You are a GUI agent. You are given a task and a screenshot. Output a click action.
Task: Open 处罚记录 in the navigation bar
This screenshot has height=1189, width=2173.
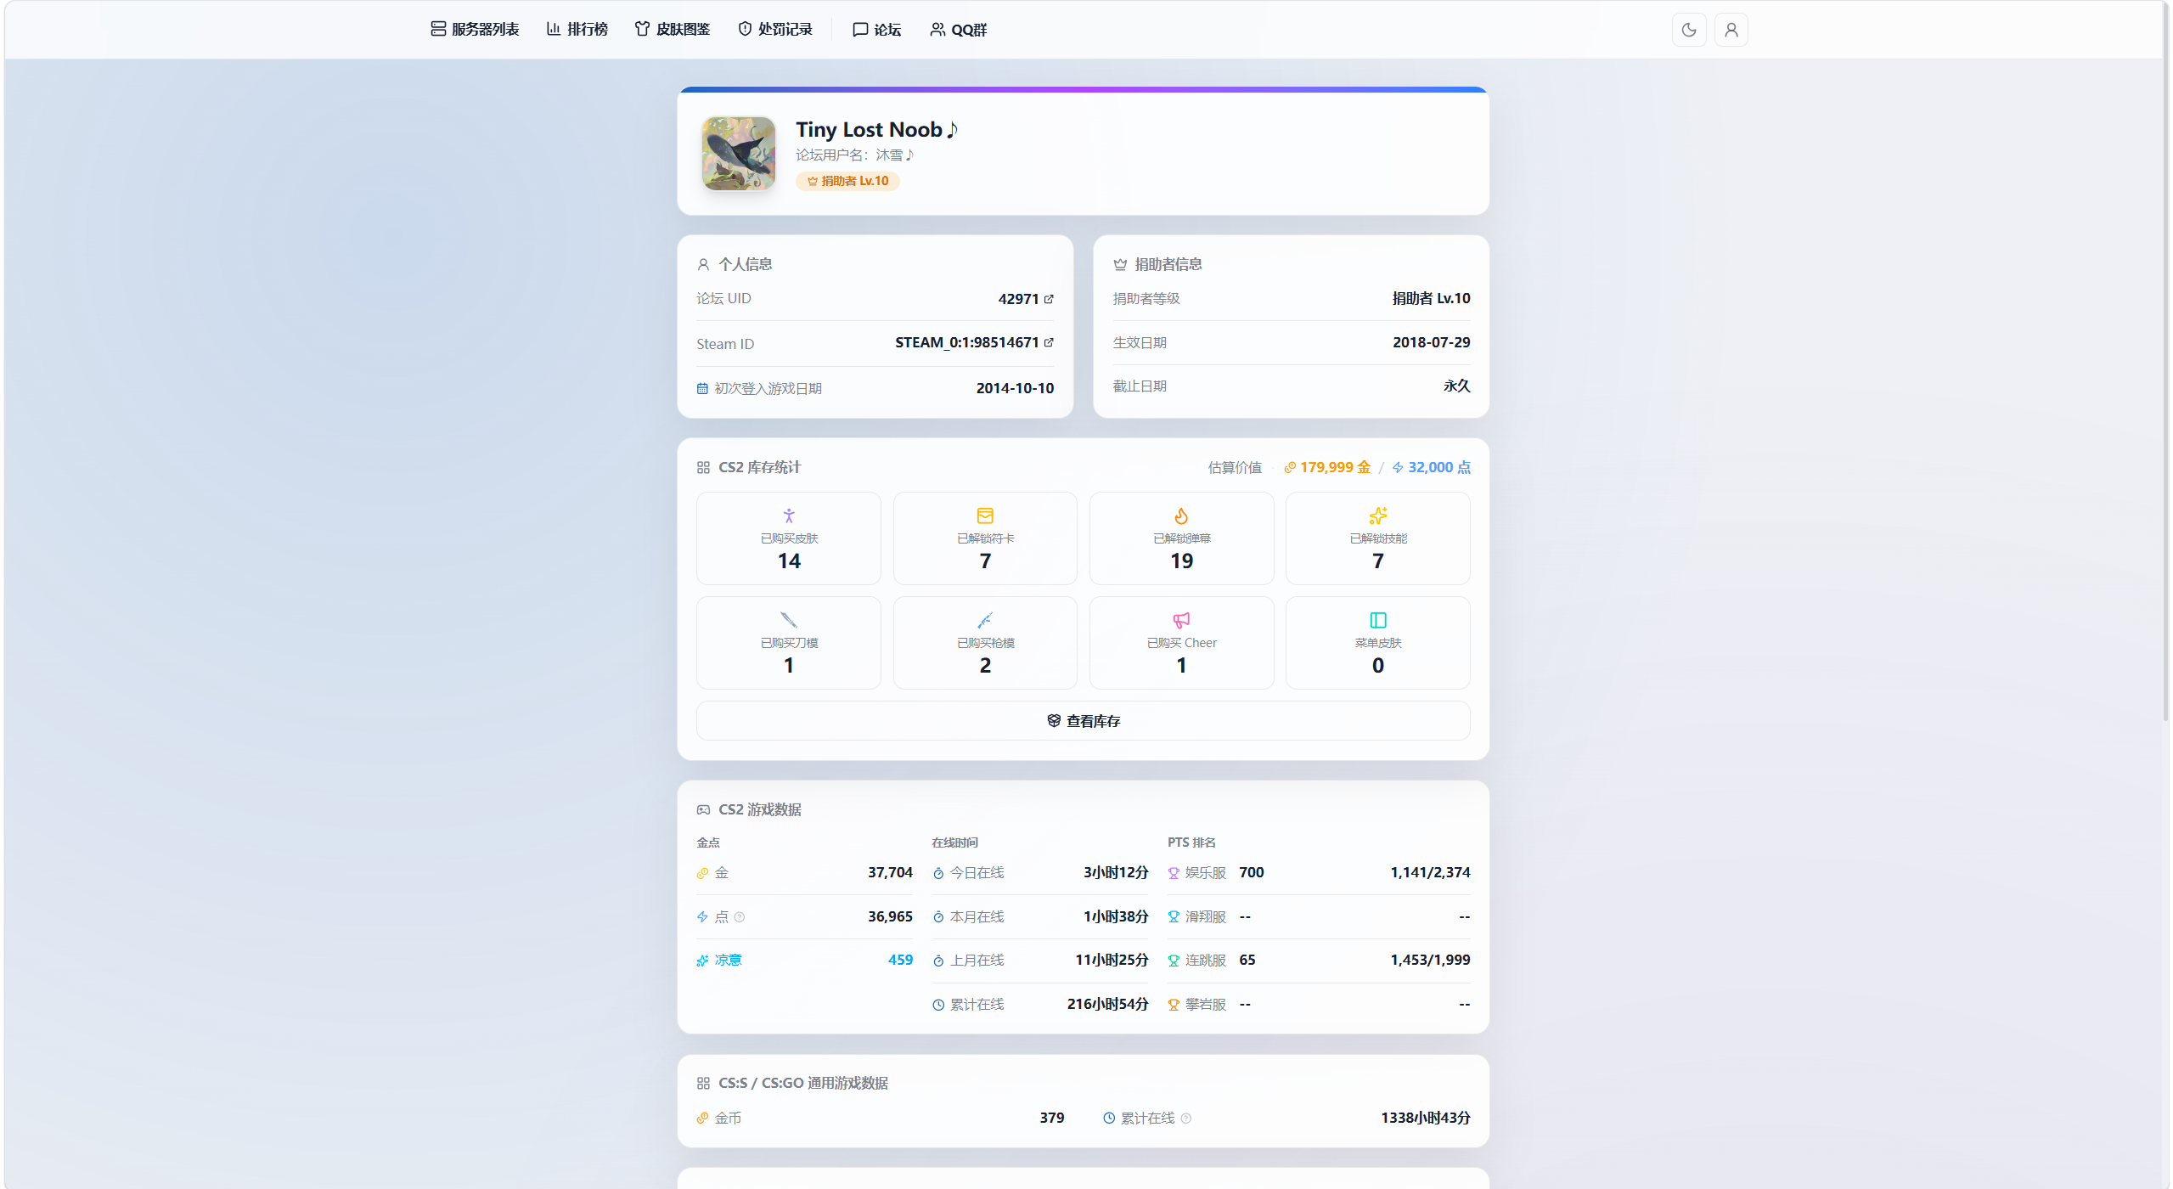pyautogui.click(x=775, y=30)
